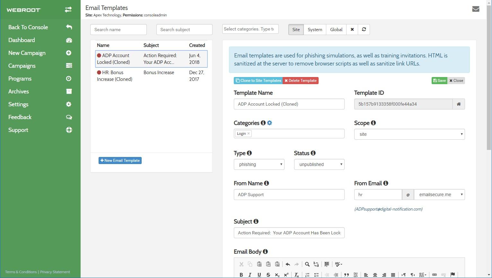Open Categories settings gear icon

coord(269,123)
